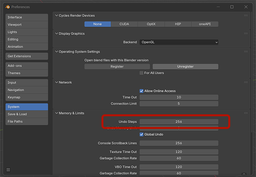Image resolution: width=256 pixels, height=177 pixels.
Task: Maximize the Preferences window
Action: tap(232, 7)
